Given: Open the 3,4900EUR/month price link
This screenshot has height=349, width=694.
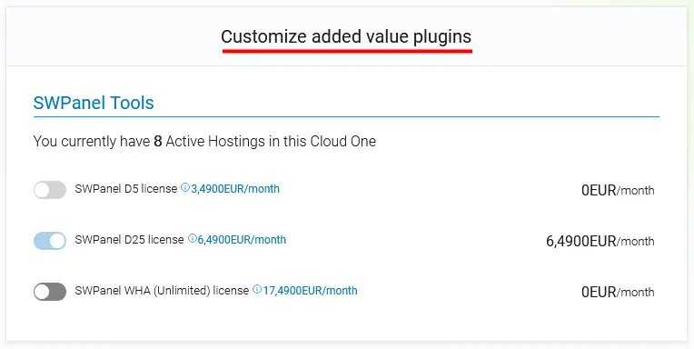Looking at the screenshot, I should [x=235, y=189].
